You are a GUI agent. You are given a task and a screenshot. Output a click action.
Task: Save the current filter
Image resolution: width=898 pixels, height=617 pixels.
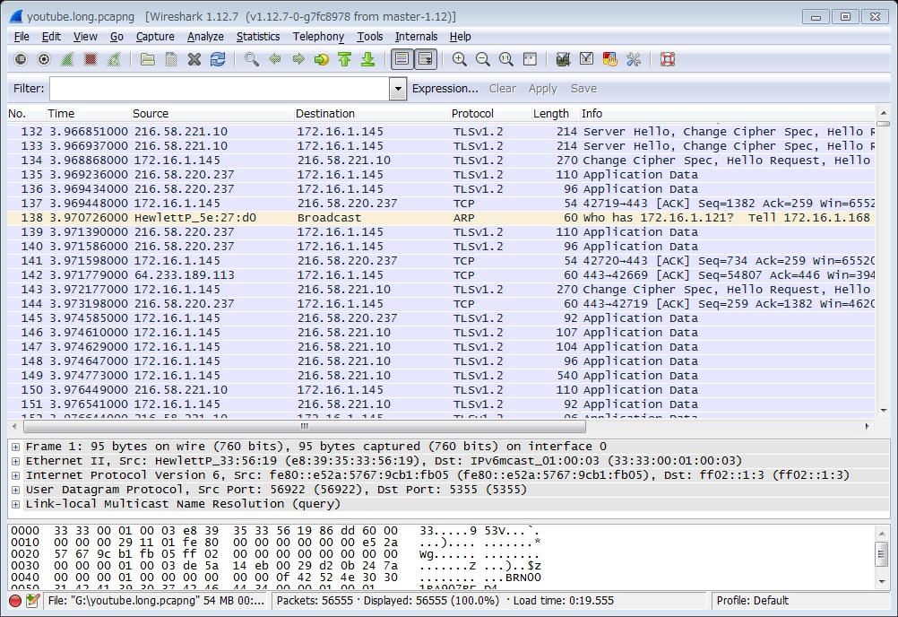(583, 89)
